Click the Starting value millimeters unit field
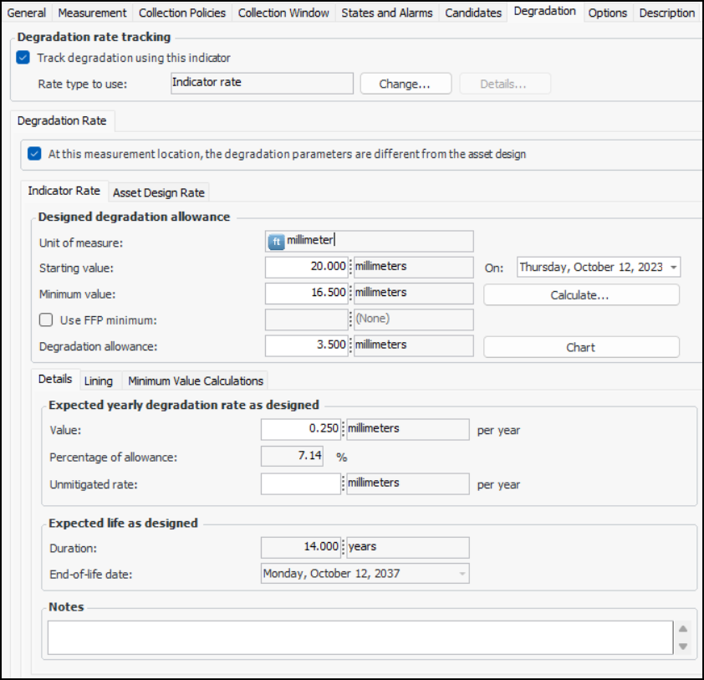 pyautogui.click(x=414, y=268)
